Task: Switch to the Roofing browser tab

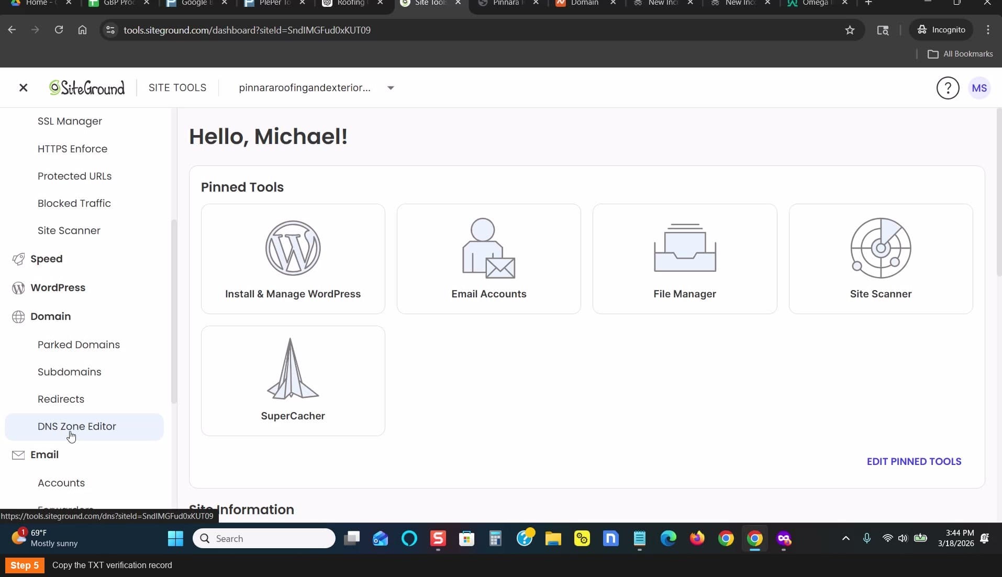Action: [x=352, y=3]
